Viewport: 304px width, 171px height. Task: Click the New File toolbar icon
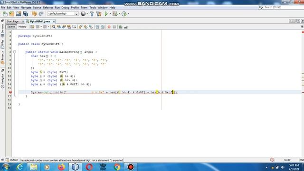5,14
